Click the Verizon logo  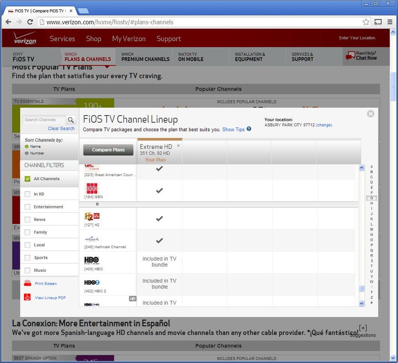point(25,38)
